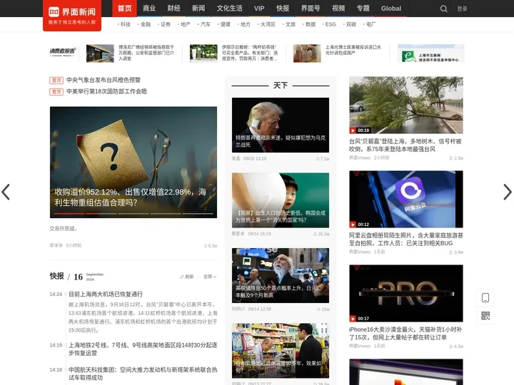Open the 健康 subcategory
The image size is (514, 385).
click(x=224, y=24)
